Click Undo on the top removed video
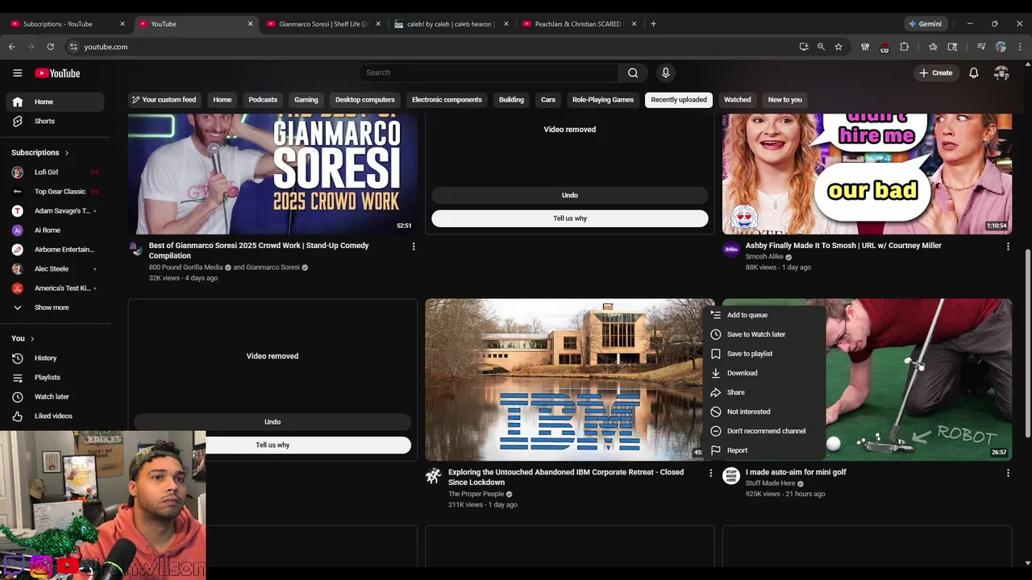The image size is (1032, 580). pos(570,195)
